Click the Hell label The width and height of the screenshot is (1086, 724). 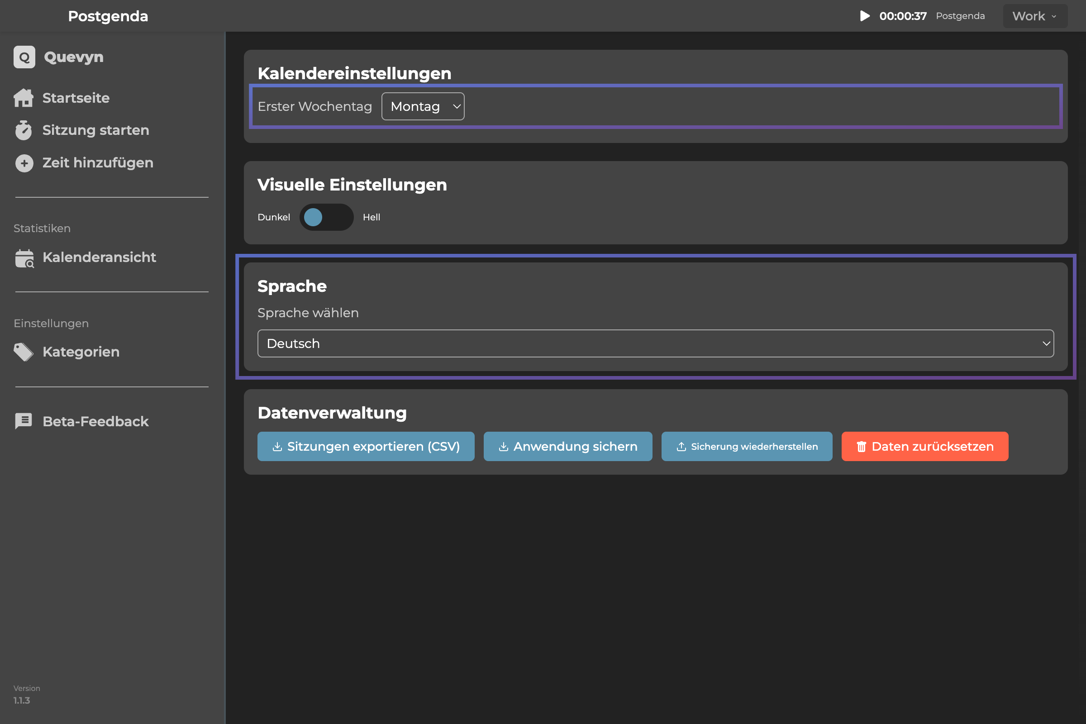[371, 217]
